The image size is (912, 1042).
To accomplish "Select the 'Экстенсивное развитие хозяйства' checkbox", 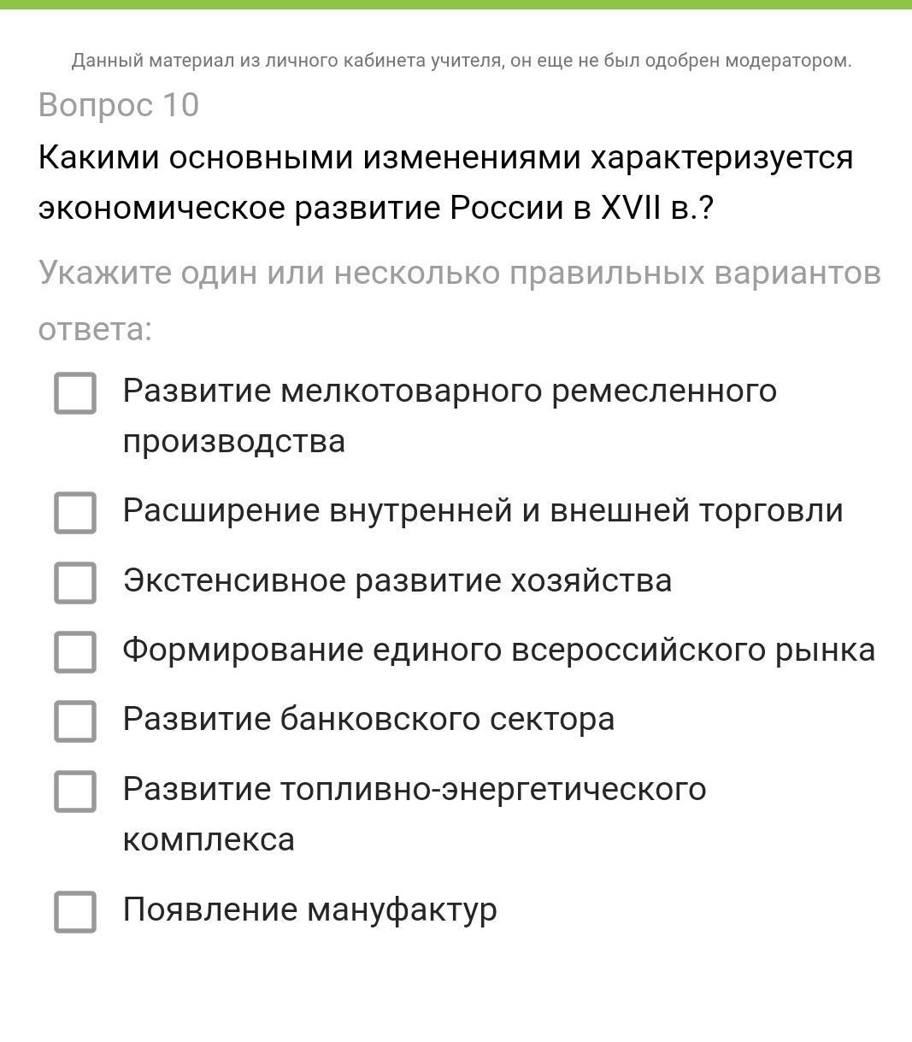I will (x=75, y=582).
